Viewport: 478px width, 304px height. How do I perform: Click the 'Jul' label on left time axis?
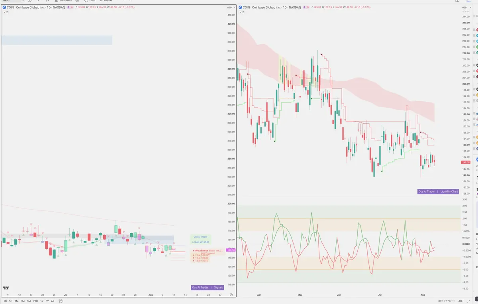pos(66,295)
